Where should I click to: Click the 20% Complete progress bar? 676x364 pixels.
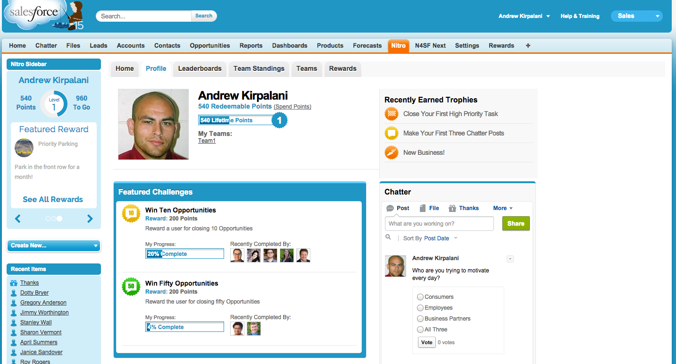pyautogui.click(x=184, y=254)
